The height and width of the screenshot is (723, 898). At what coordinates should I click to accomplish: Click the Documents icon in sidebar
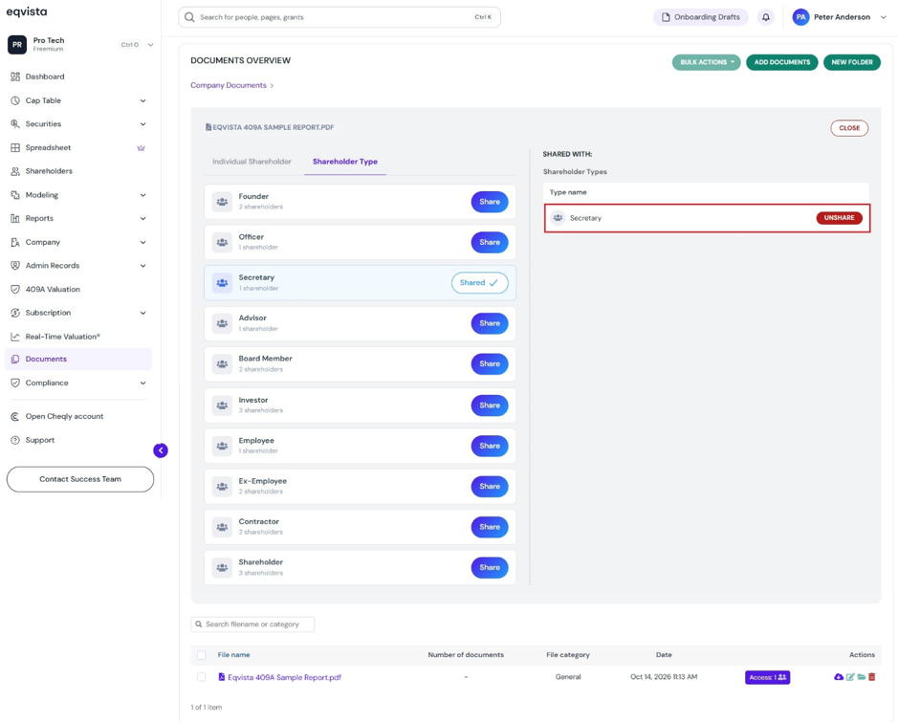click(x=15, y=360)
